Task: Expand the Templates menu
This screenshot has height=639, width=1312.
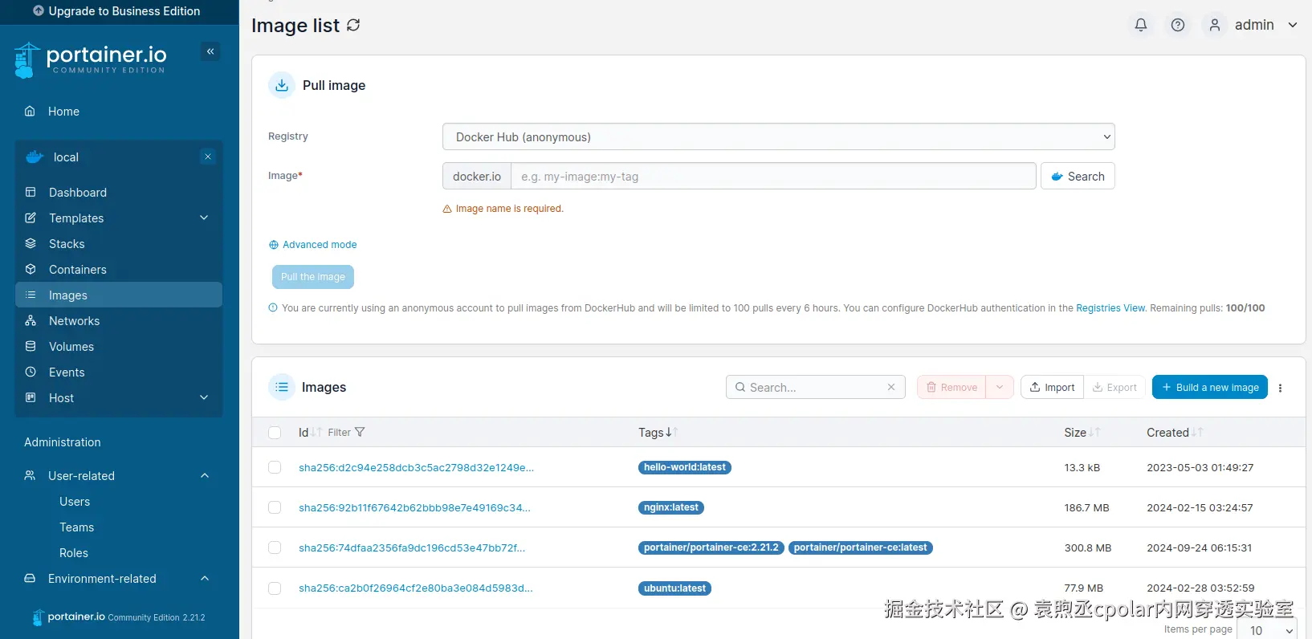Action: pyautogui.click(x=204, y=218)
